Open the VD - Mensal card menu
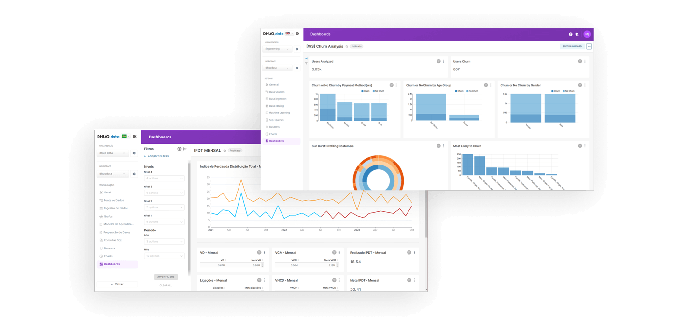 click(264, 253)
